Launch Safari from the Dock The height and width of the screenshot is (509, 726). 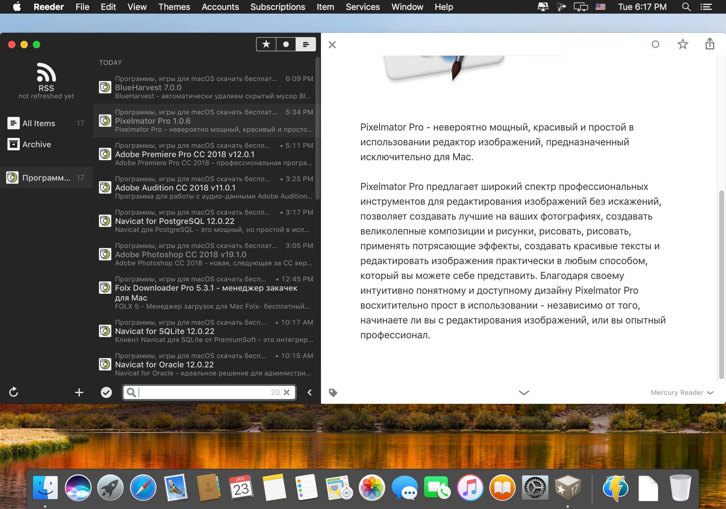(143, 487)
